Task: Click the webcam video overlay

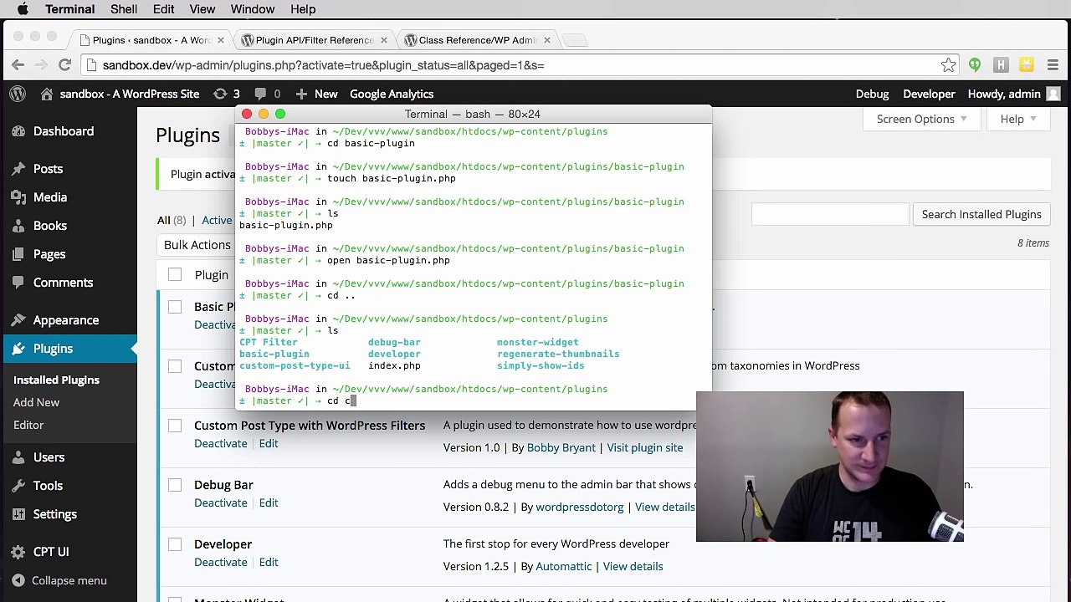Action: click(x=830, y=467)
